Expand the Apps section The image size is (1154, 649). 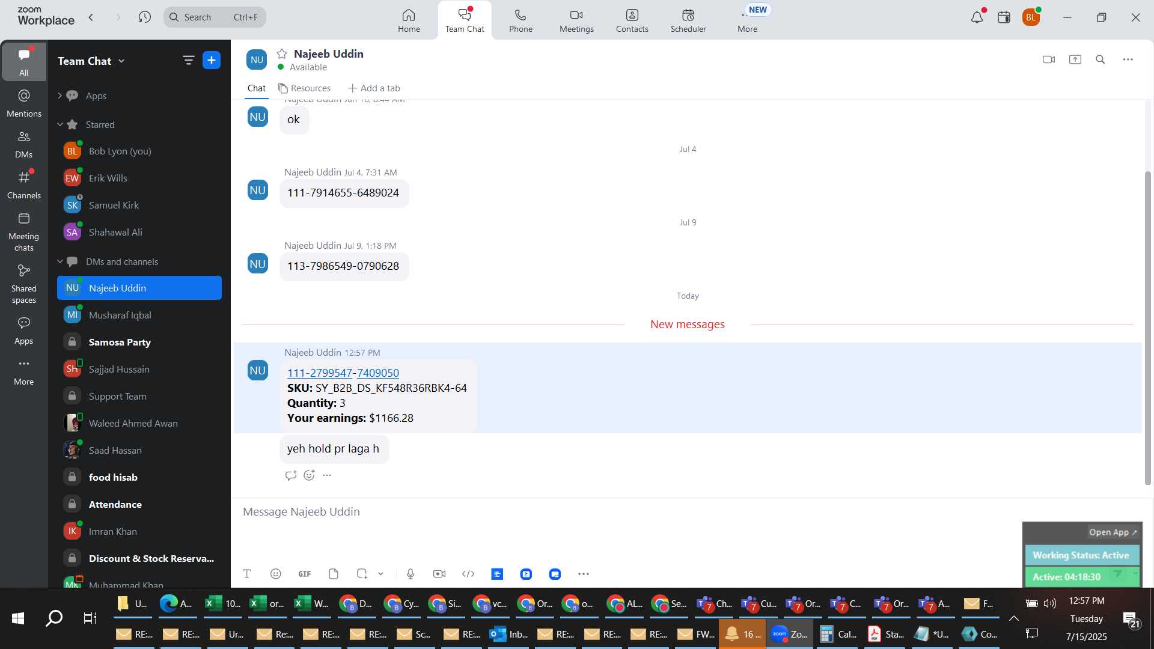60,96
